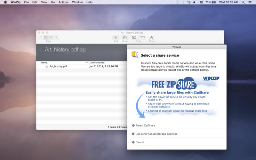Viewport: 256px width, 160px height.
Task: Switch to icon grid view
Action: pyautogui.click(x=41, y=37)
